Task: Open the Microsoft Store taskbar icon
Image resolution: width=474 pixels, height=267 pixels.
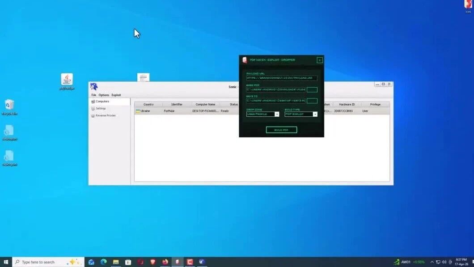Action: (128, 262)
